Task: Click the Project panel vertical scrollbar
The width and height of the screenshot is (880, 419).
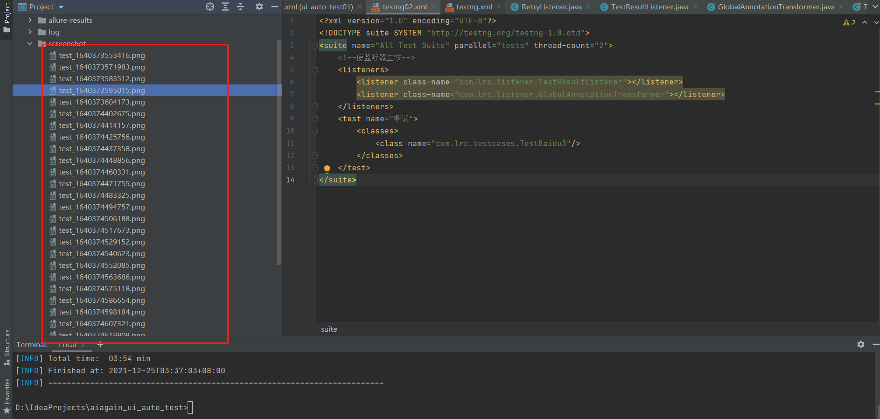Action: click(279, 152)
